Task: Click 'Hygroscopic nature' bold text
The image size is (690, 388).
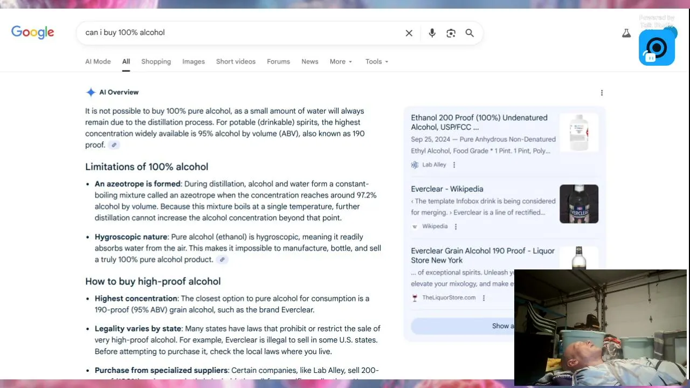Action: (x=132, y=237)
